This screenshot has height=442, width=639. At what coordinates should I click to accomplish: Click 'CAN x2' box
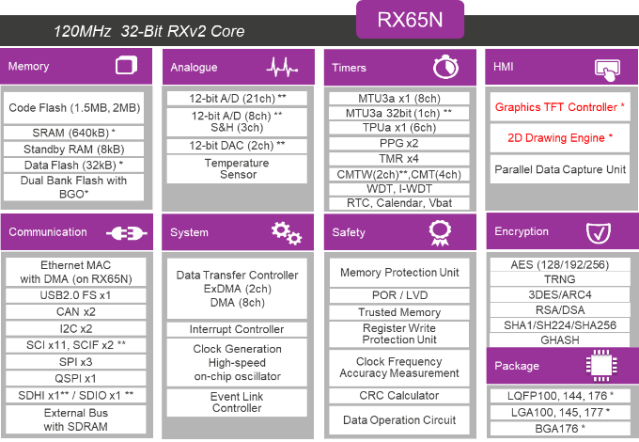point(76,312)
